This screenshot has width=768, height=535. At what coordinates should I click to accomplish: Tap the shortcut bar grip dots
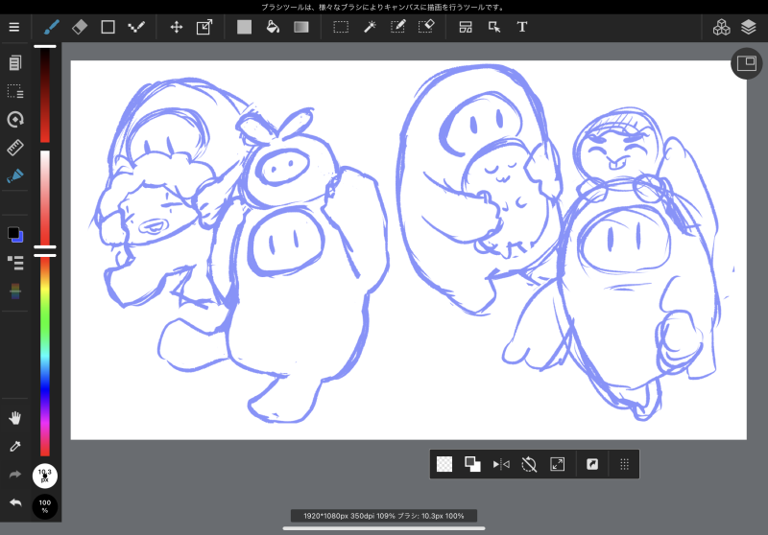[x=624, y=464]
